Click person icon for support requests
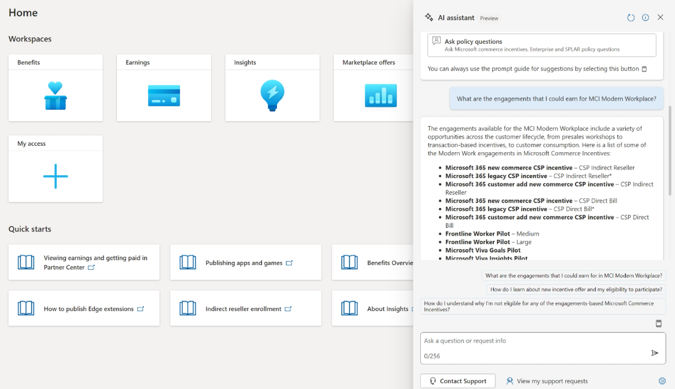This screenshot has width=675, height=389. [x=510, y=381]
